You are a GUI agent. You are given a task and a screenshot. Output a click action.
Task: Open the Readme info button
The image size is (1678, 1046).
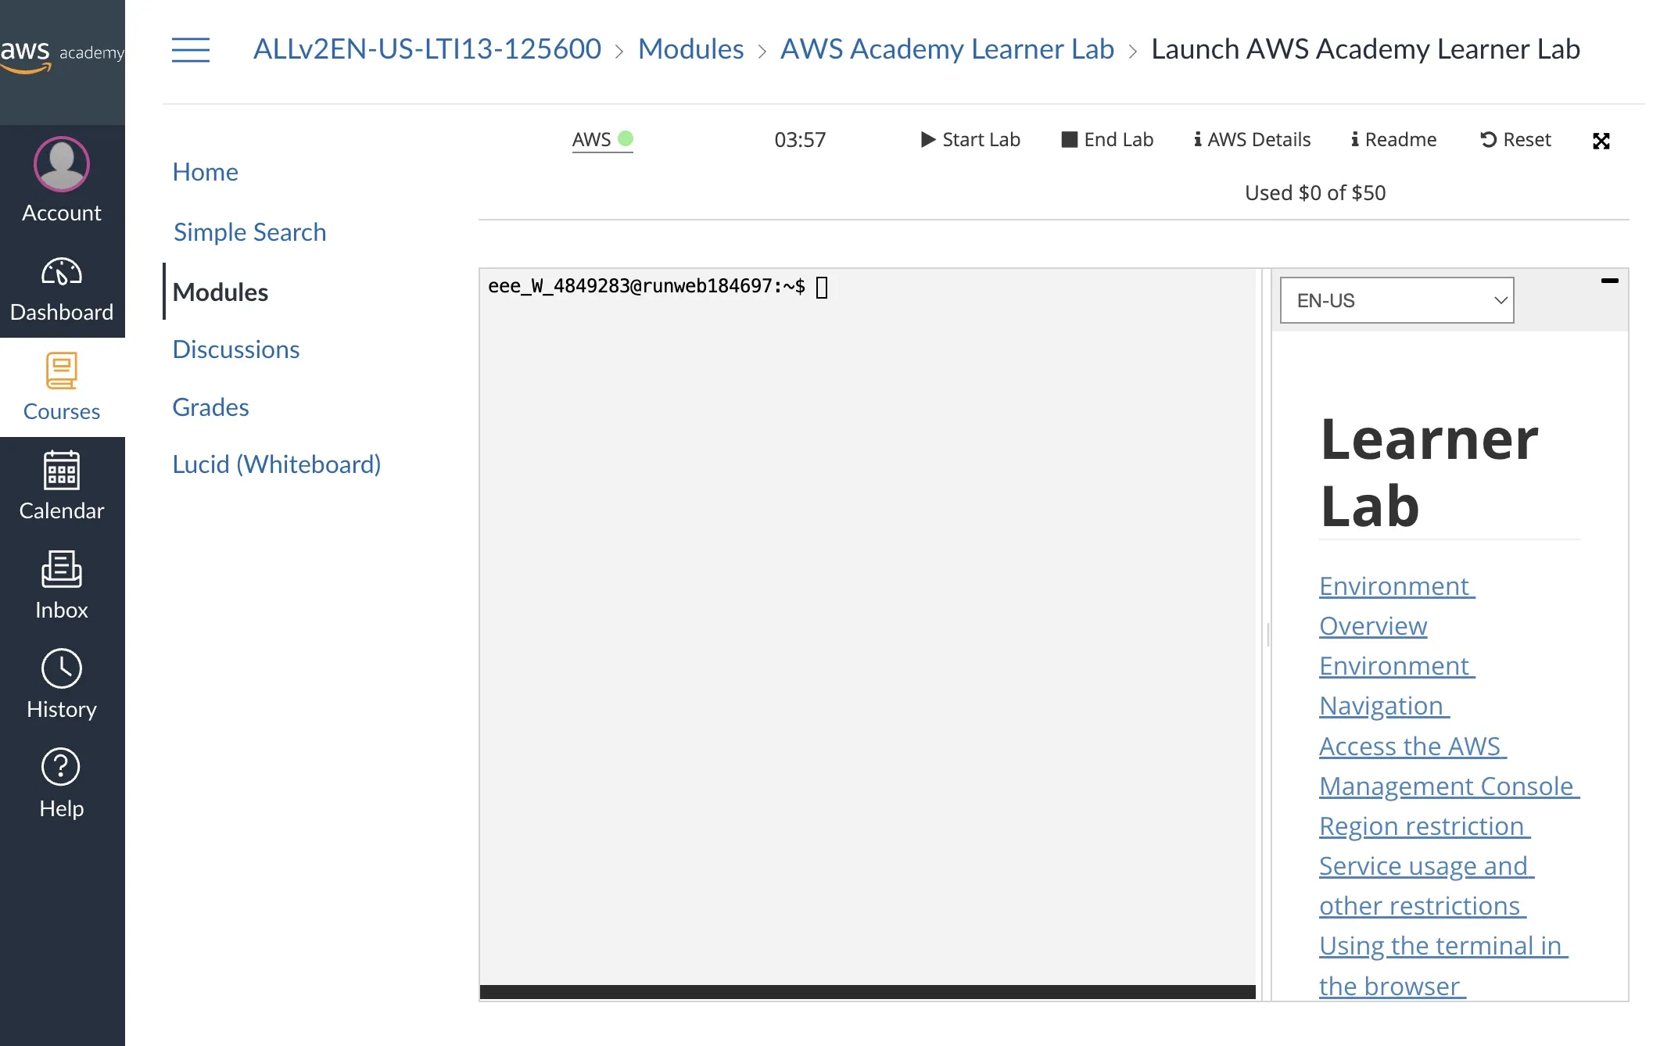tap(1393, 140)
